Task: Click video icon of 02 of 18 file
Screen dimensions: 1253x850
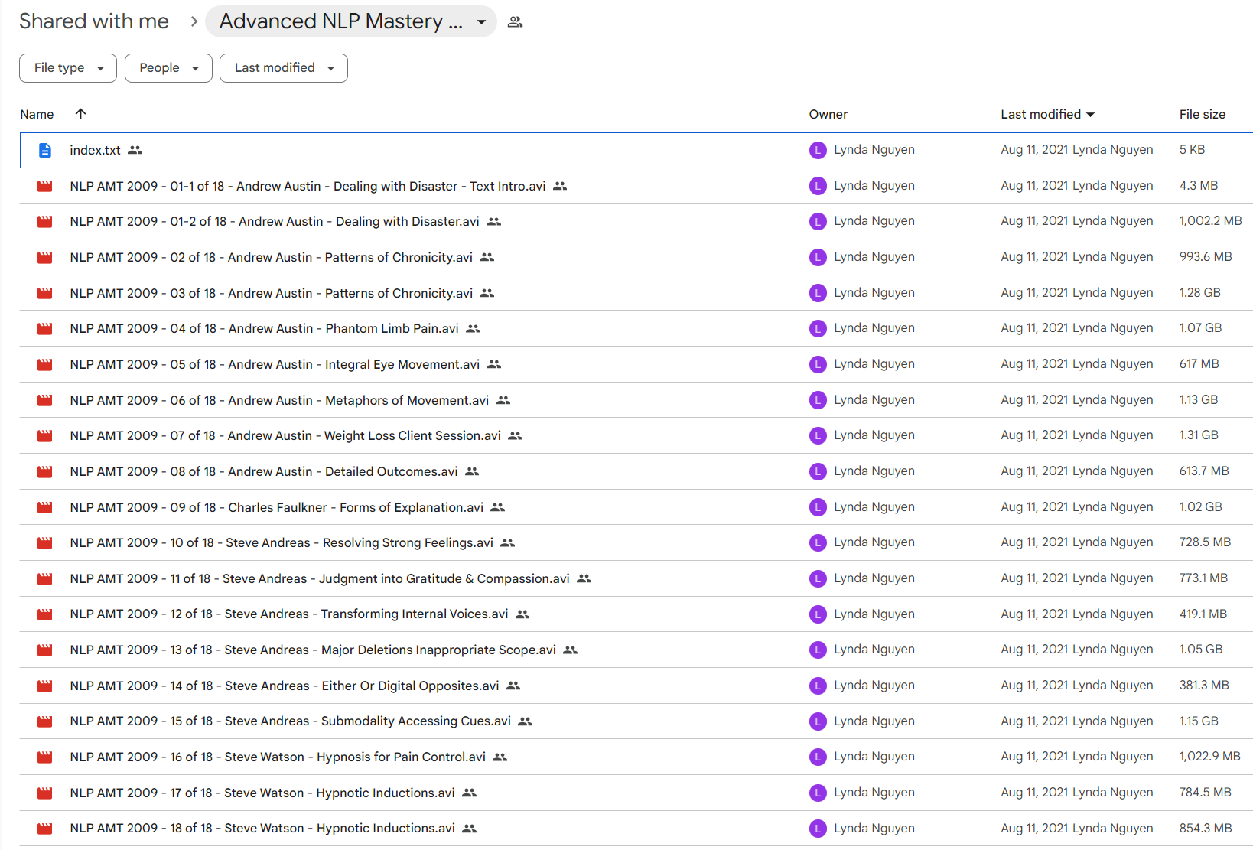Action: tap(45, 258)
